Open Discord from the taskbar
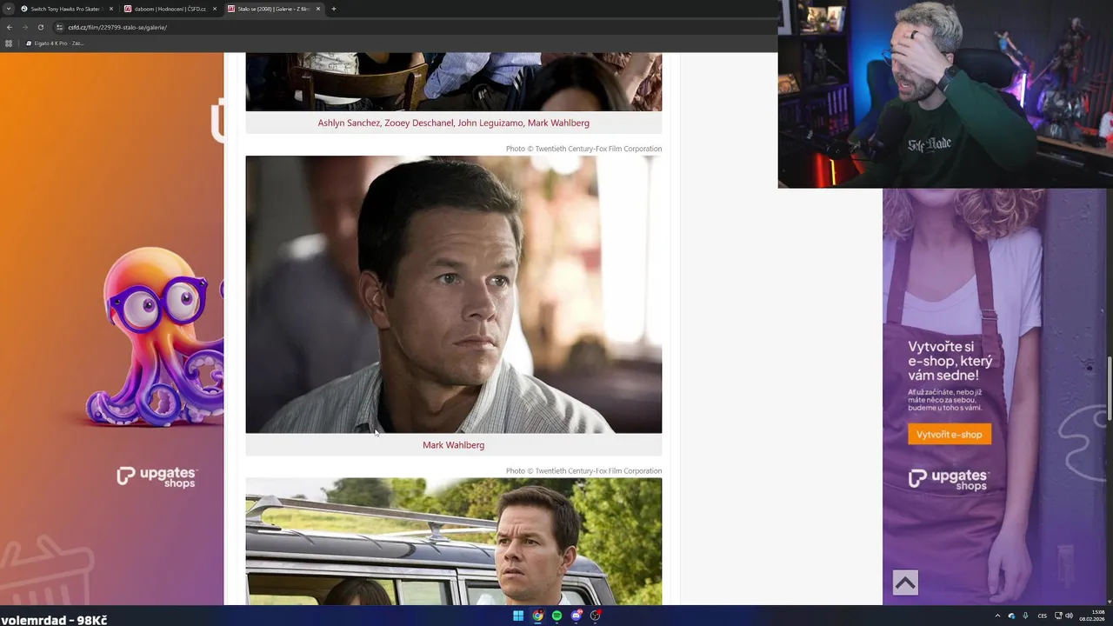 [576, 616]
